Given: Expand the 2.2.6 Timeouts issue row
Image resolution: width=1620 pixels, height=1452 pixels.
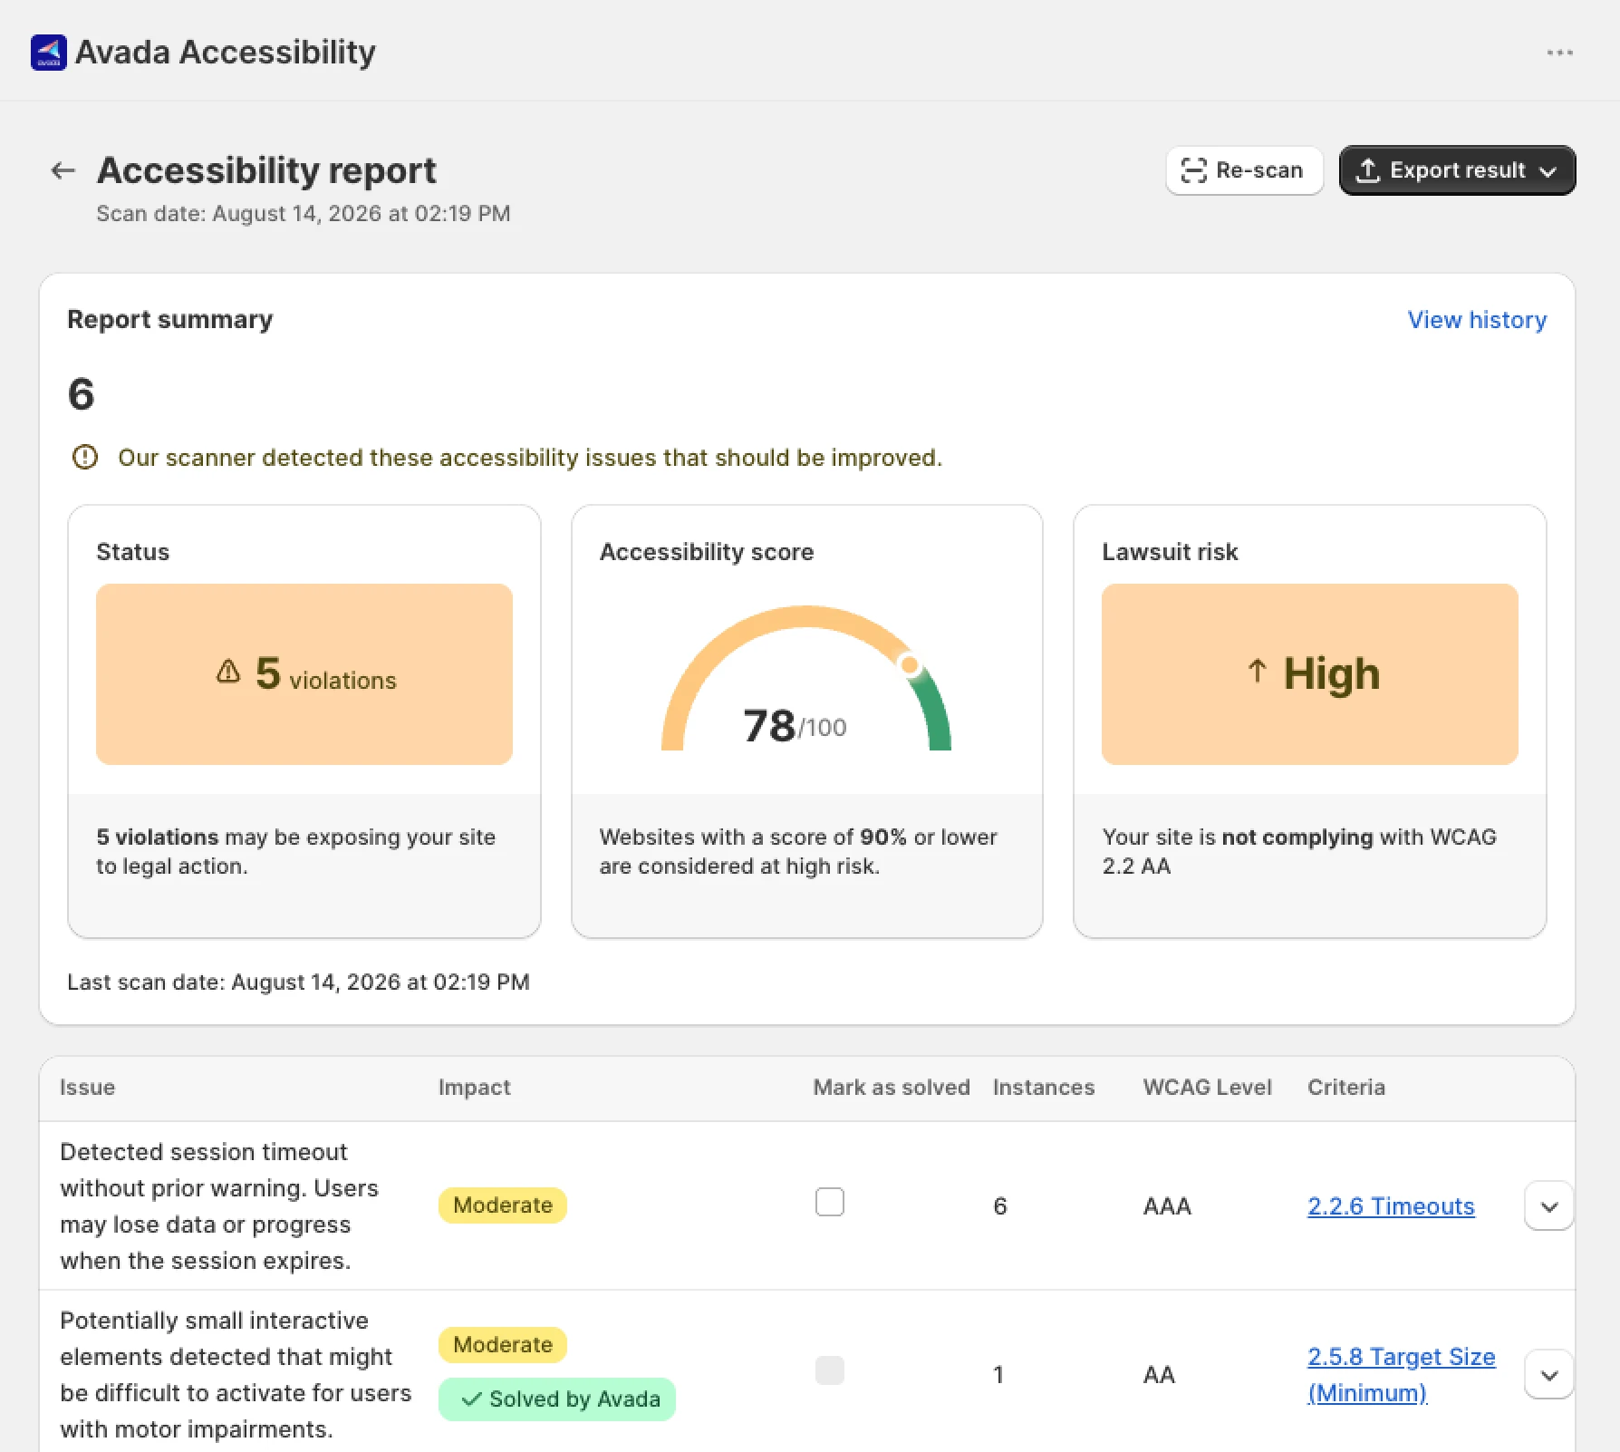Looking at the screenshot, I should coord(1548,1206).
